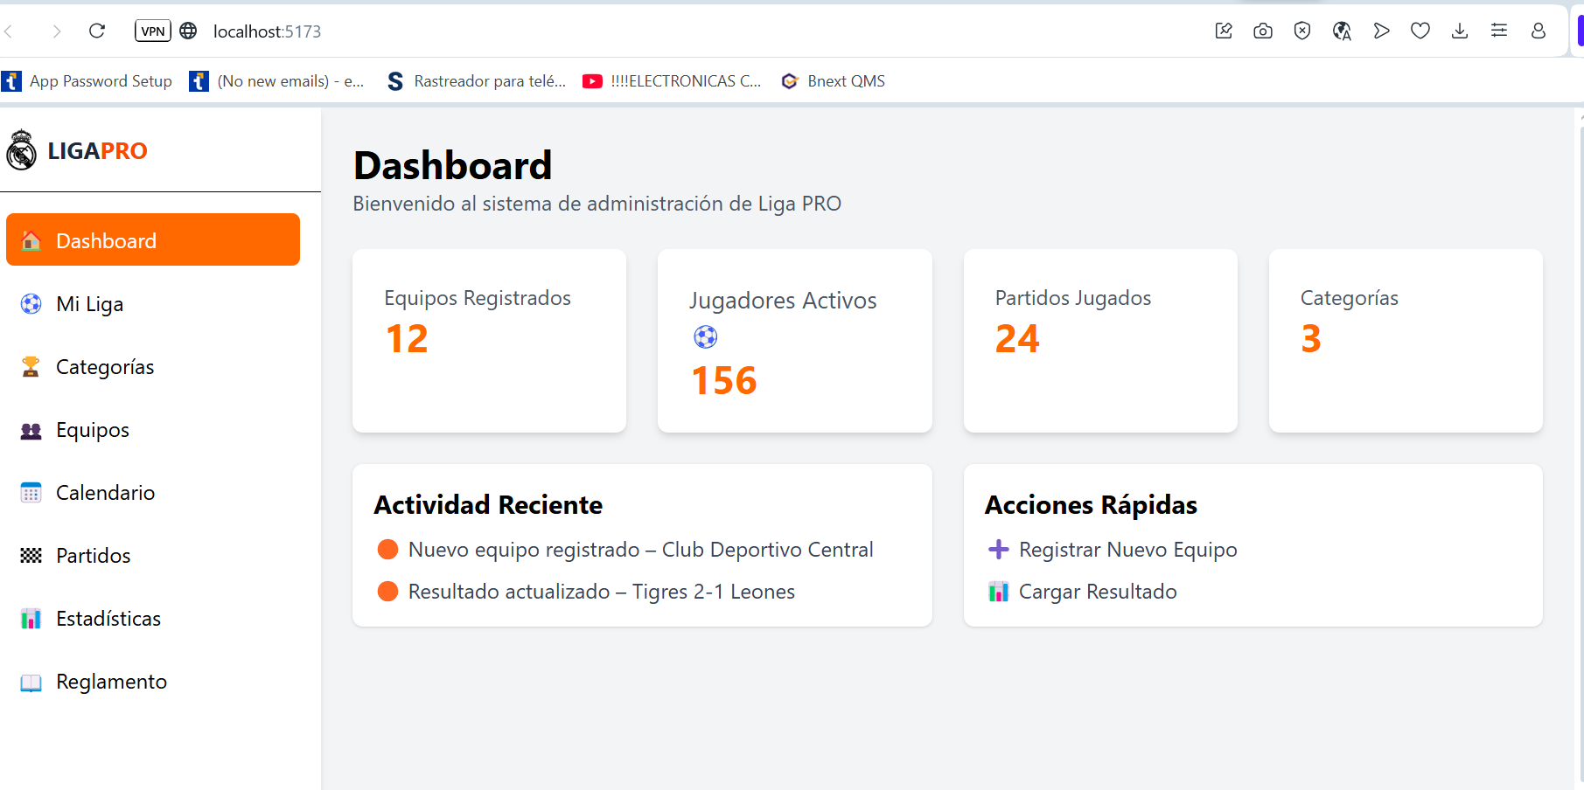Go to the Reglamento section
The height and width of the screenshot is (790, 1584).
(x=111, y=682)
